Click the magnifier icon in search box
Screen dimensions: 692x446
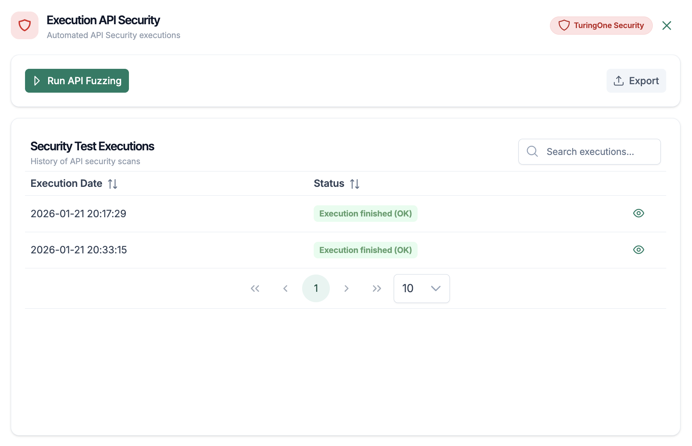[x=532, y=151]
